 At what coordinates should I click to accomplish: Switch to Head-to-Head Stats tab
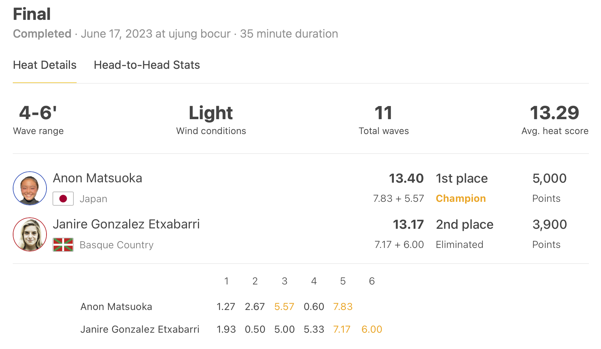(147, 65)
